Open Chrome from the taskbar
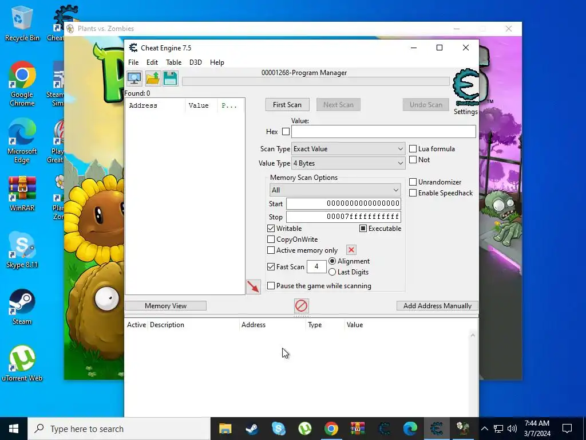Screen dimensions: 586x440 331,429
